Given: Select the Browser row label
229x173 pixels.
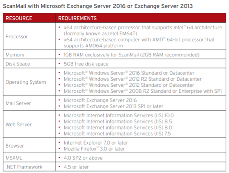Looking at the screenshot, I should coord(15,145).
